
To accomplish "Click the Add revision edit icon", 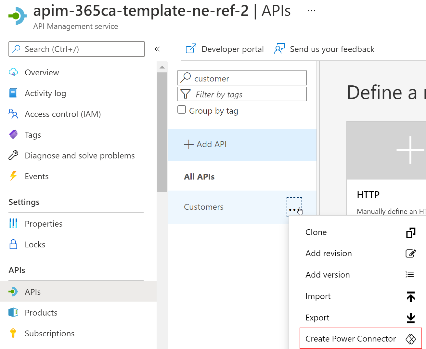I will [x=411, y=253].
